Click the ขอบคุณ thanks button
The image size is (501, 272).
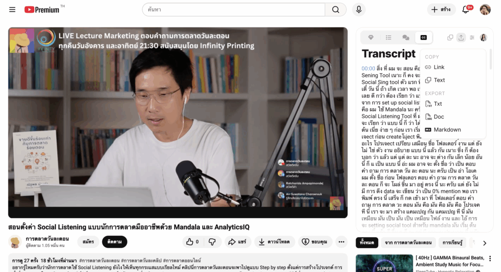pos(315,242)
